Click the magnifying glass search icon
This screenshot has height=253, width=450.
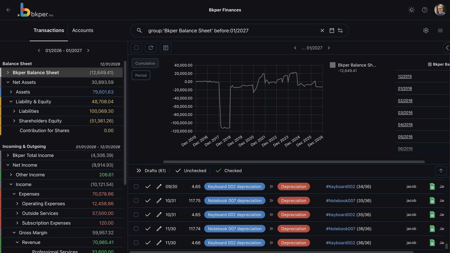click(139, 30)
